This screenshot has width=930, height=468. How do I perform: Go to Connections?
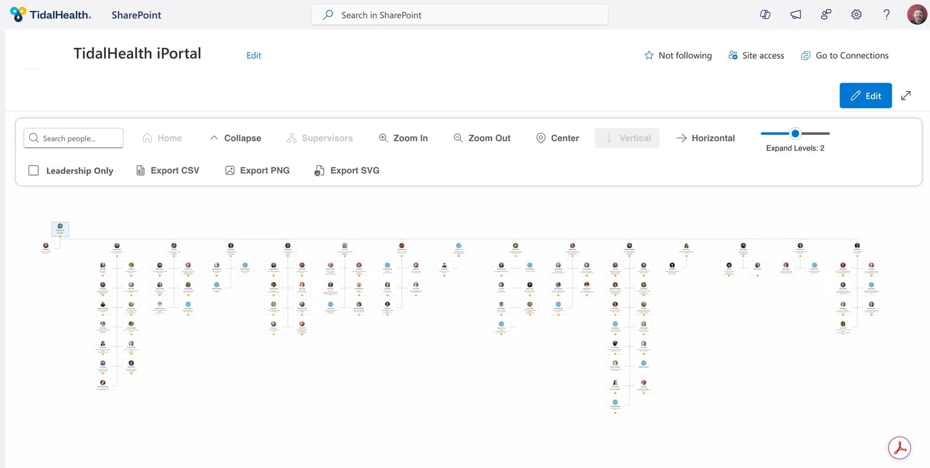845,55
